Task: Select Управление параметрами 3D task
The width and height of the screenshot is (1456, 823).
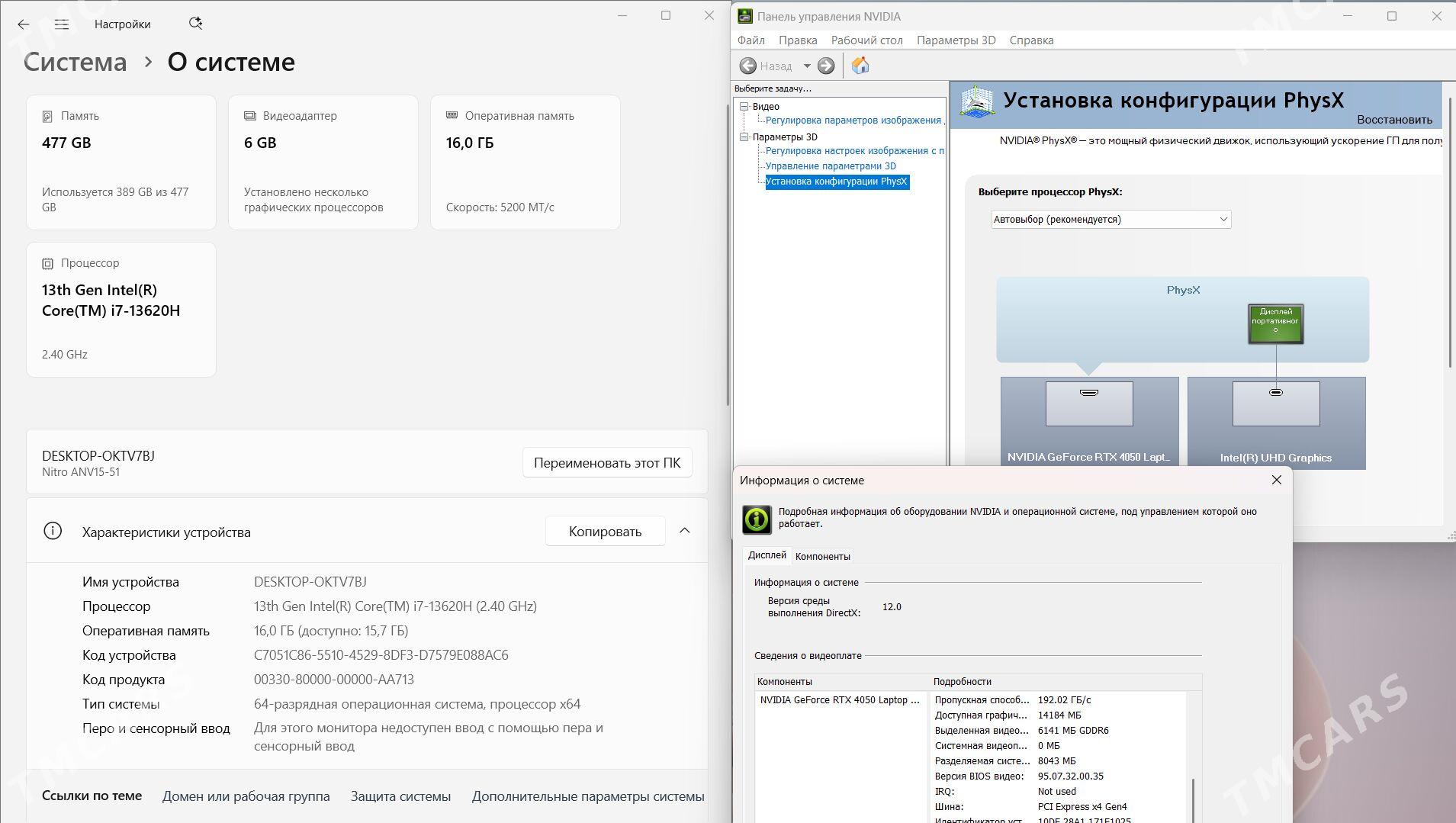Action: pyautogui.click(x=831, y=166)
